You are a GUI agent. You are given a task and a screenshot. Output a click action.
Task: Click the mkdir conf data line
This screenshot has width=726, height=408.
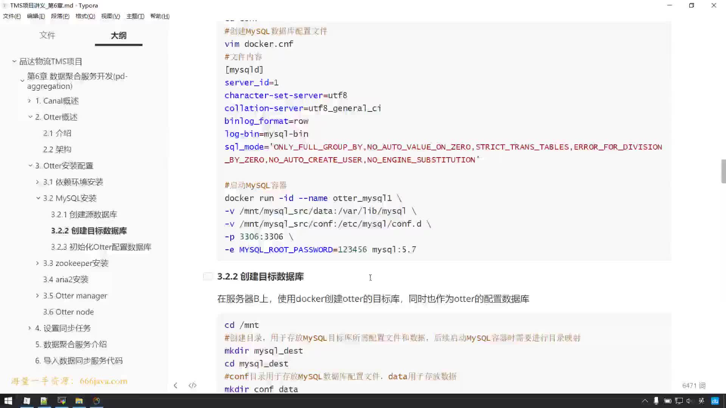[x=261, y=389]
